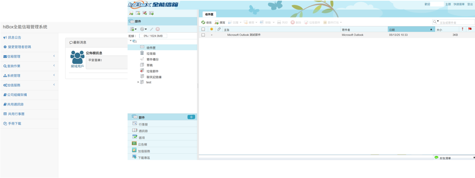The image size is (475, 178).
Task: Open the 下載專區 download module
Action: coord(162,157)
